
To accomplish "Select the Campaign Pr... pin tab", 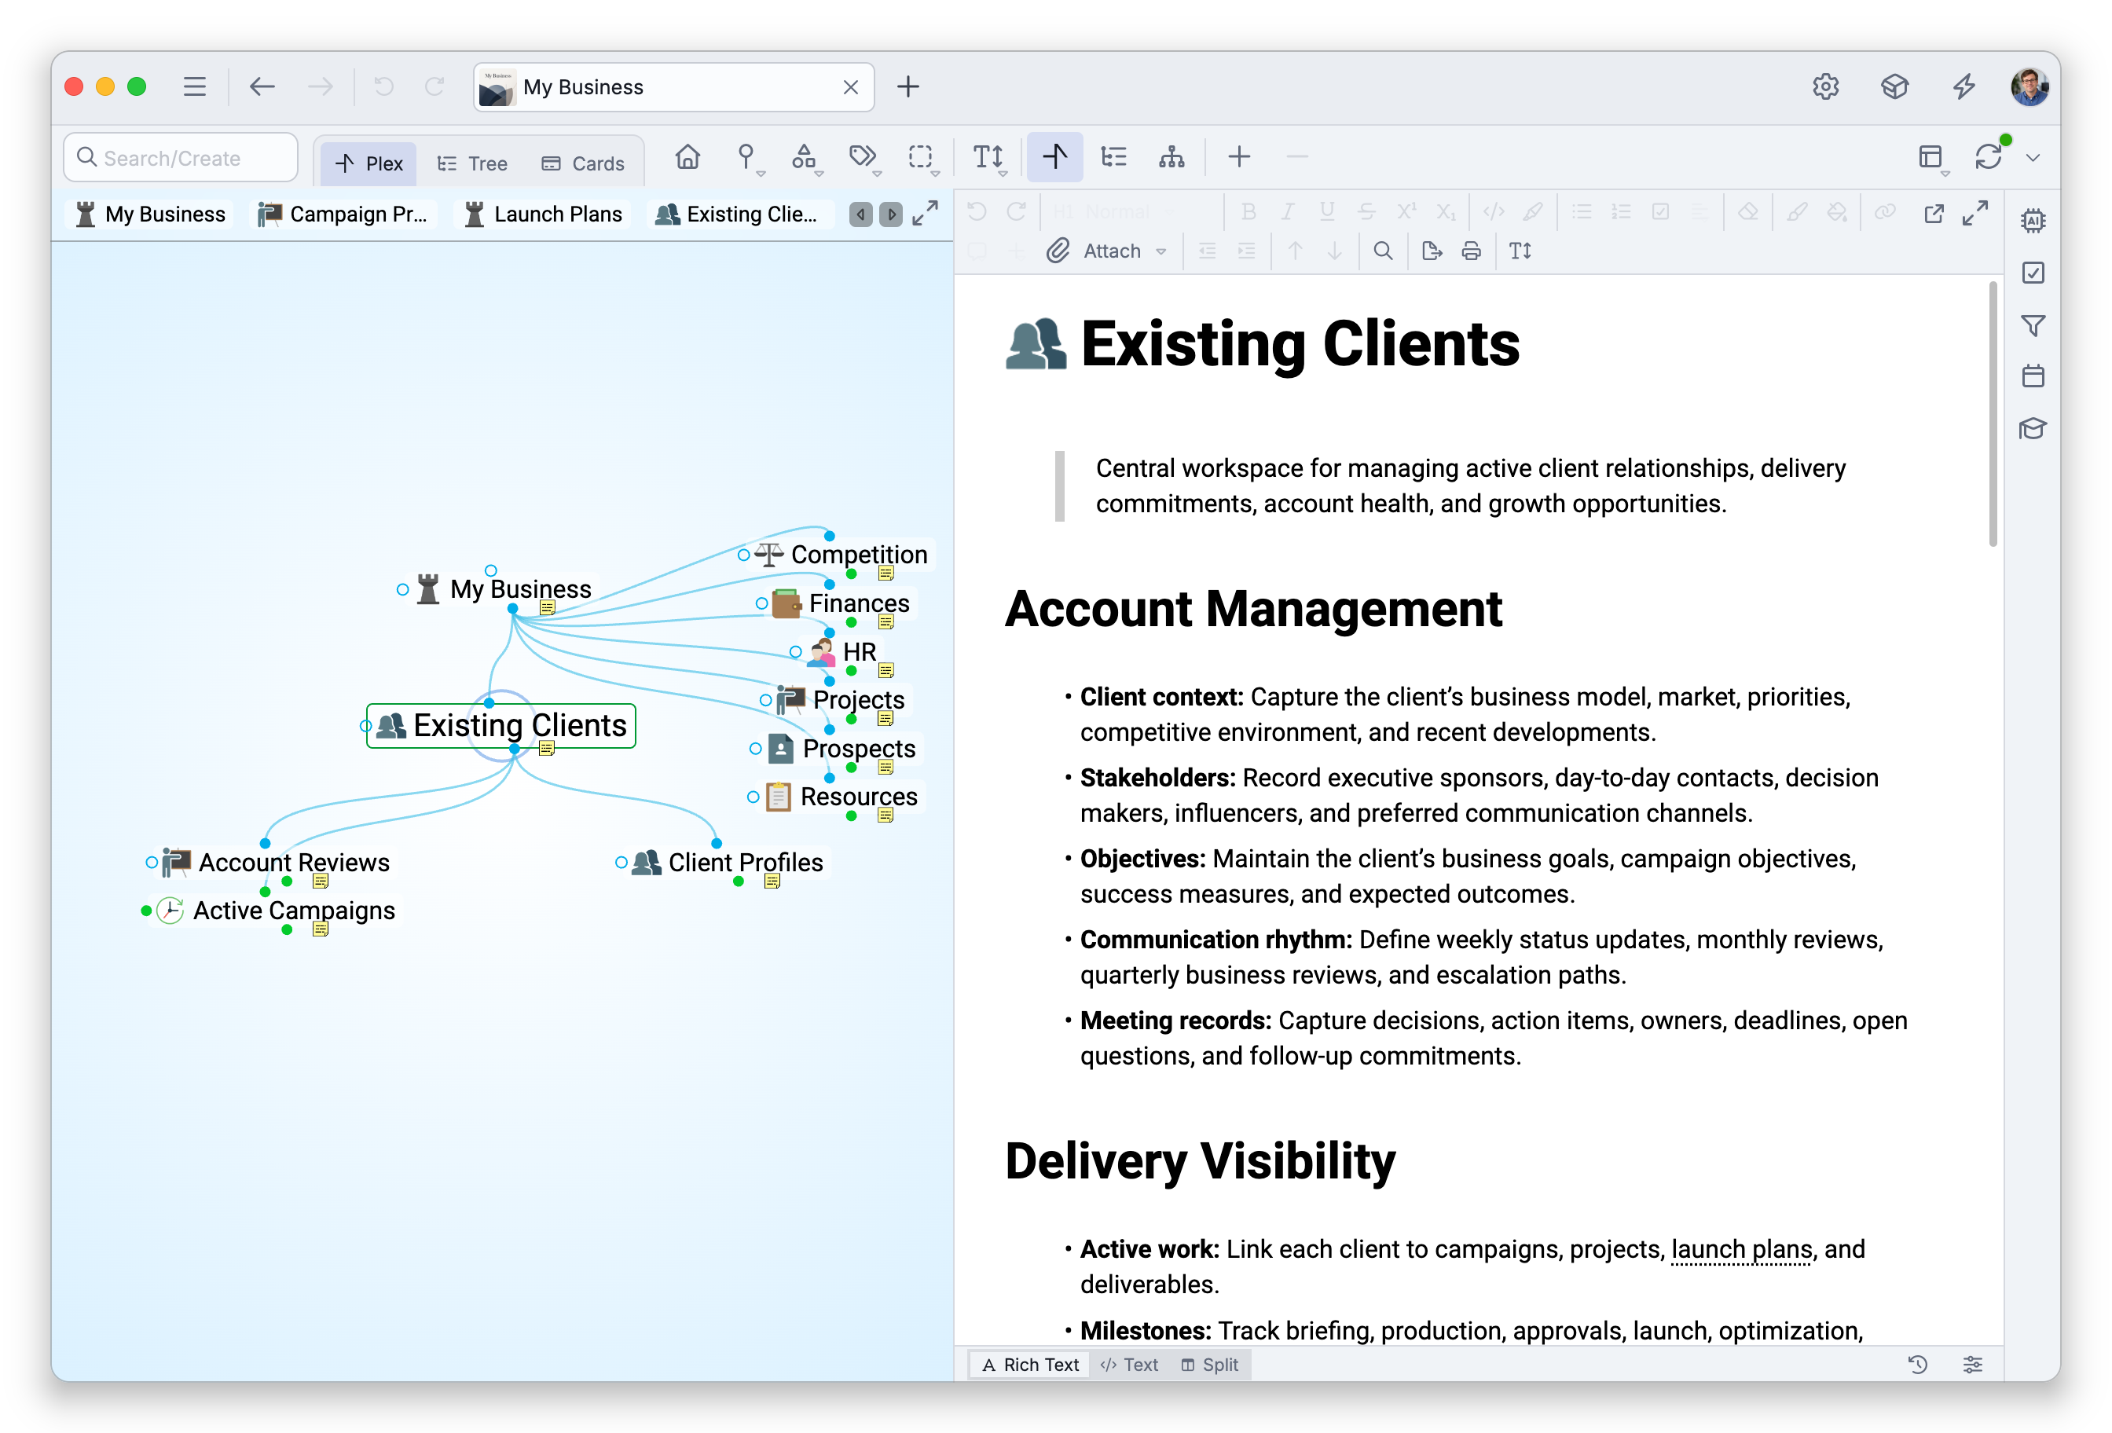I will click(x=343, y=214).
